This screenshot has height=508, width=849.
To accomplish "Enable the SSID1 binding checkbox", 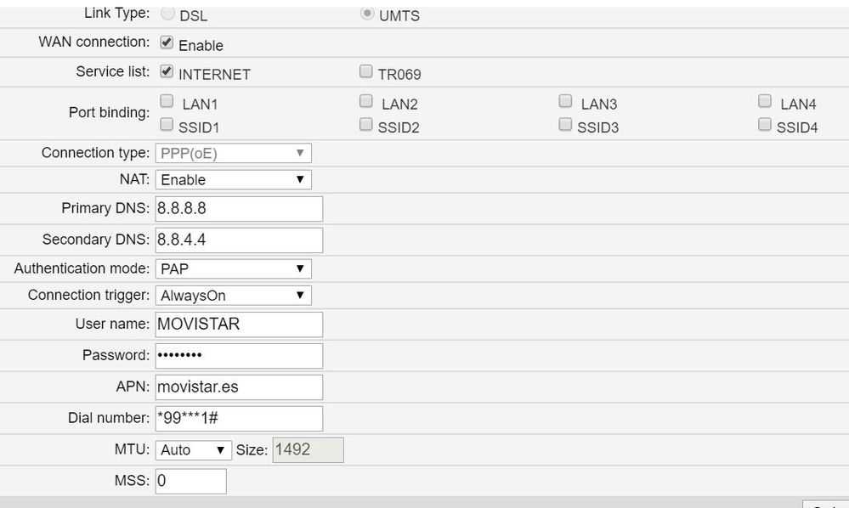I will [x=167, y=124].
